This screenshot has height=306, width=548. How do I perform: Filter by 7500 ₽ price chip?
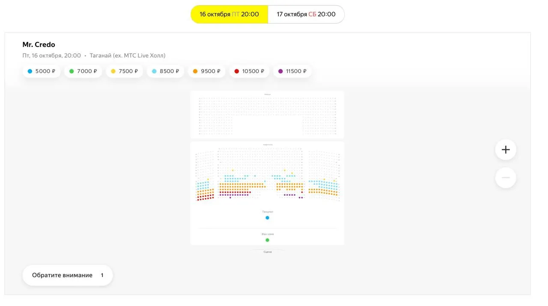125,71
